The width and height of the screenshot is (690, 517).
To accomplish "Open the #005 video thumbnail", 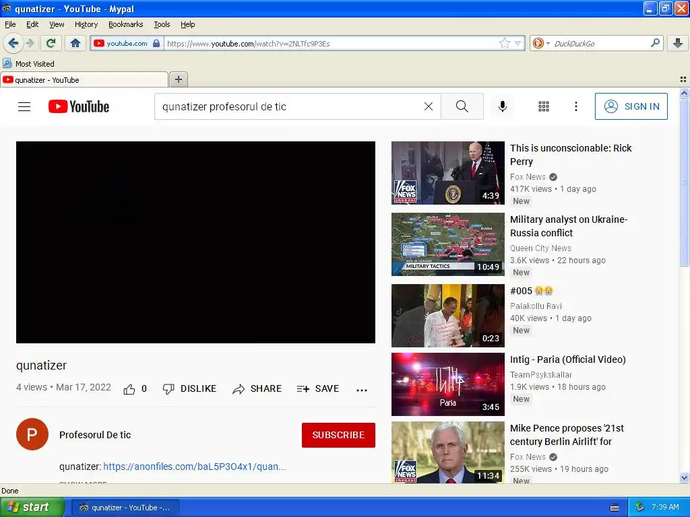I will [x=448, y=316].
